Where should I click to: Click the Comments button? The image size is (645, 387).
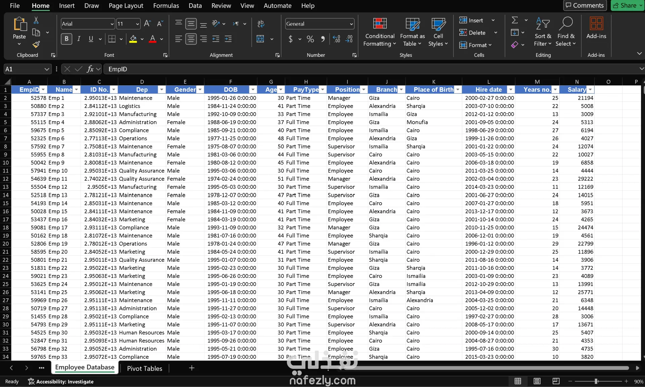pyautogui.click(x=585, y=5)
